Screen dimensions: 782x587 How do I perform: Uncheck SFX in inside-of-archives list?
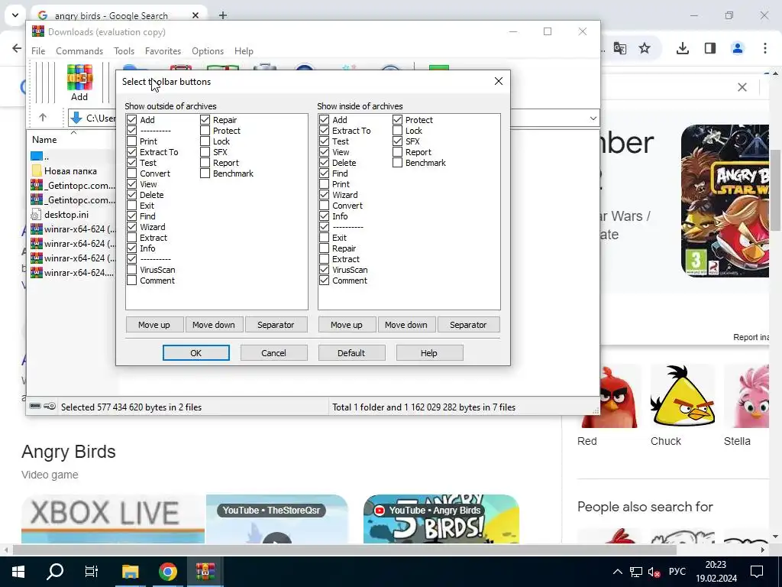pos(397,141)
